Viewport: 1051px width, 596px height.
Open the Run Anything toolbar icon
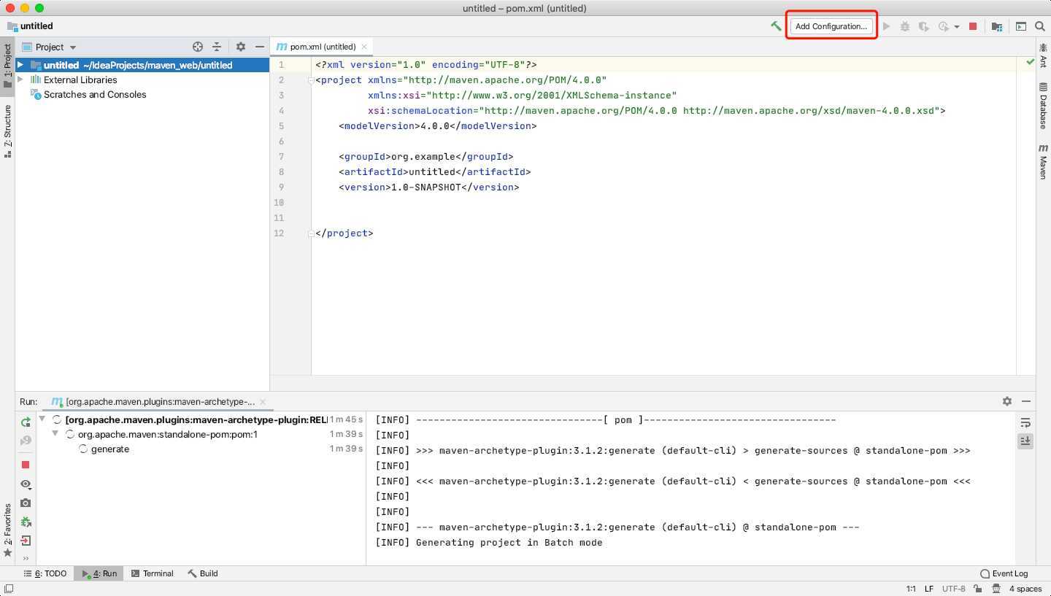[x=1021, y=26]
